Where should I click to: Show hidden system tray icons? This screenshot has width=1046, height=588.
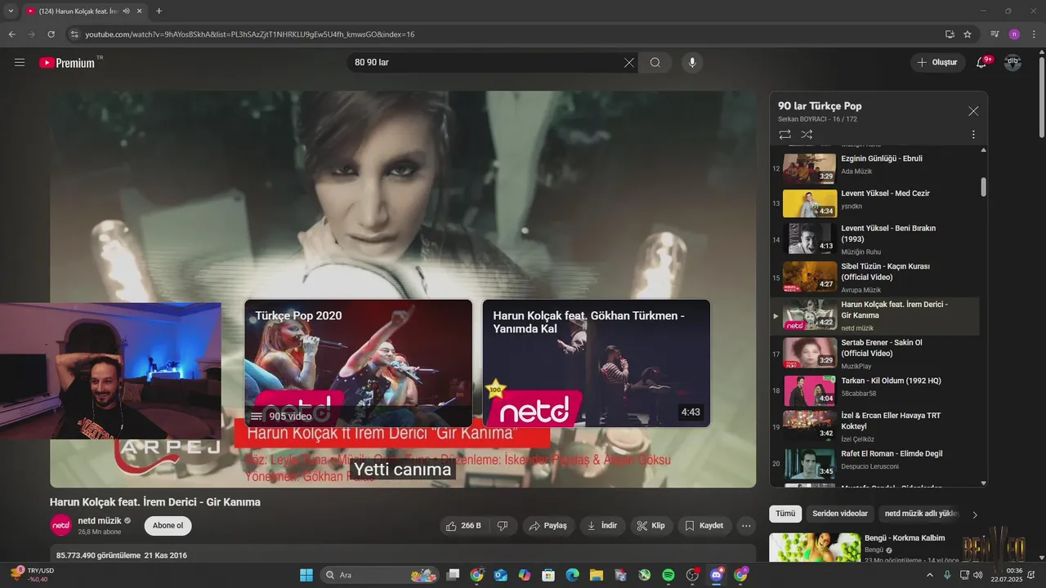point(929,575)
